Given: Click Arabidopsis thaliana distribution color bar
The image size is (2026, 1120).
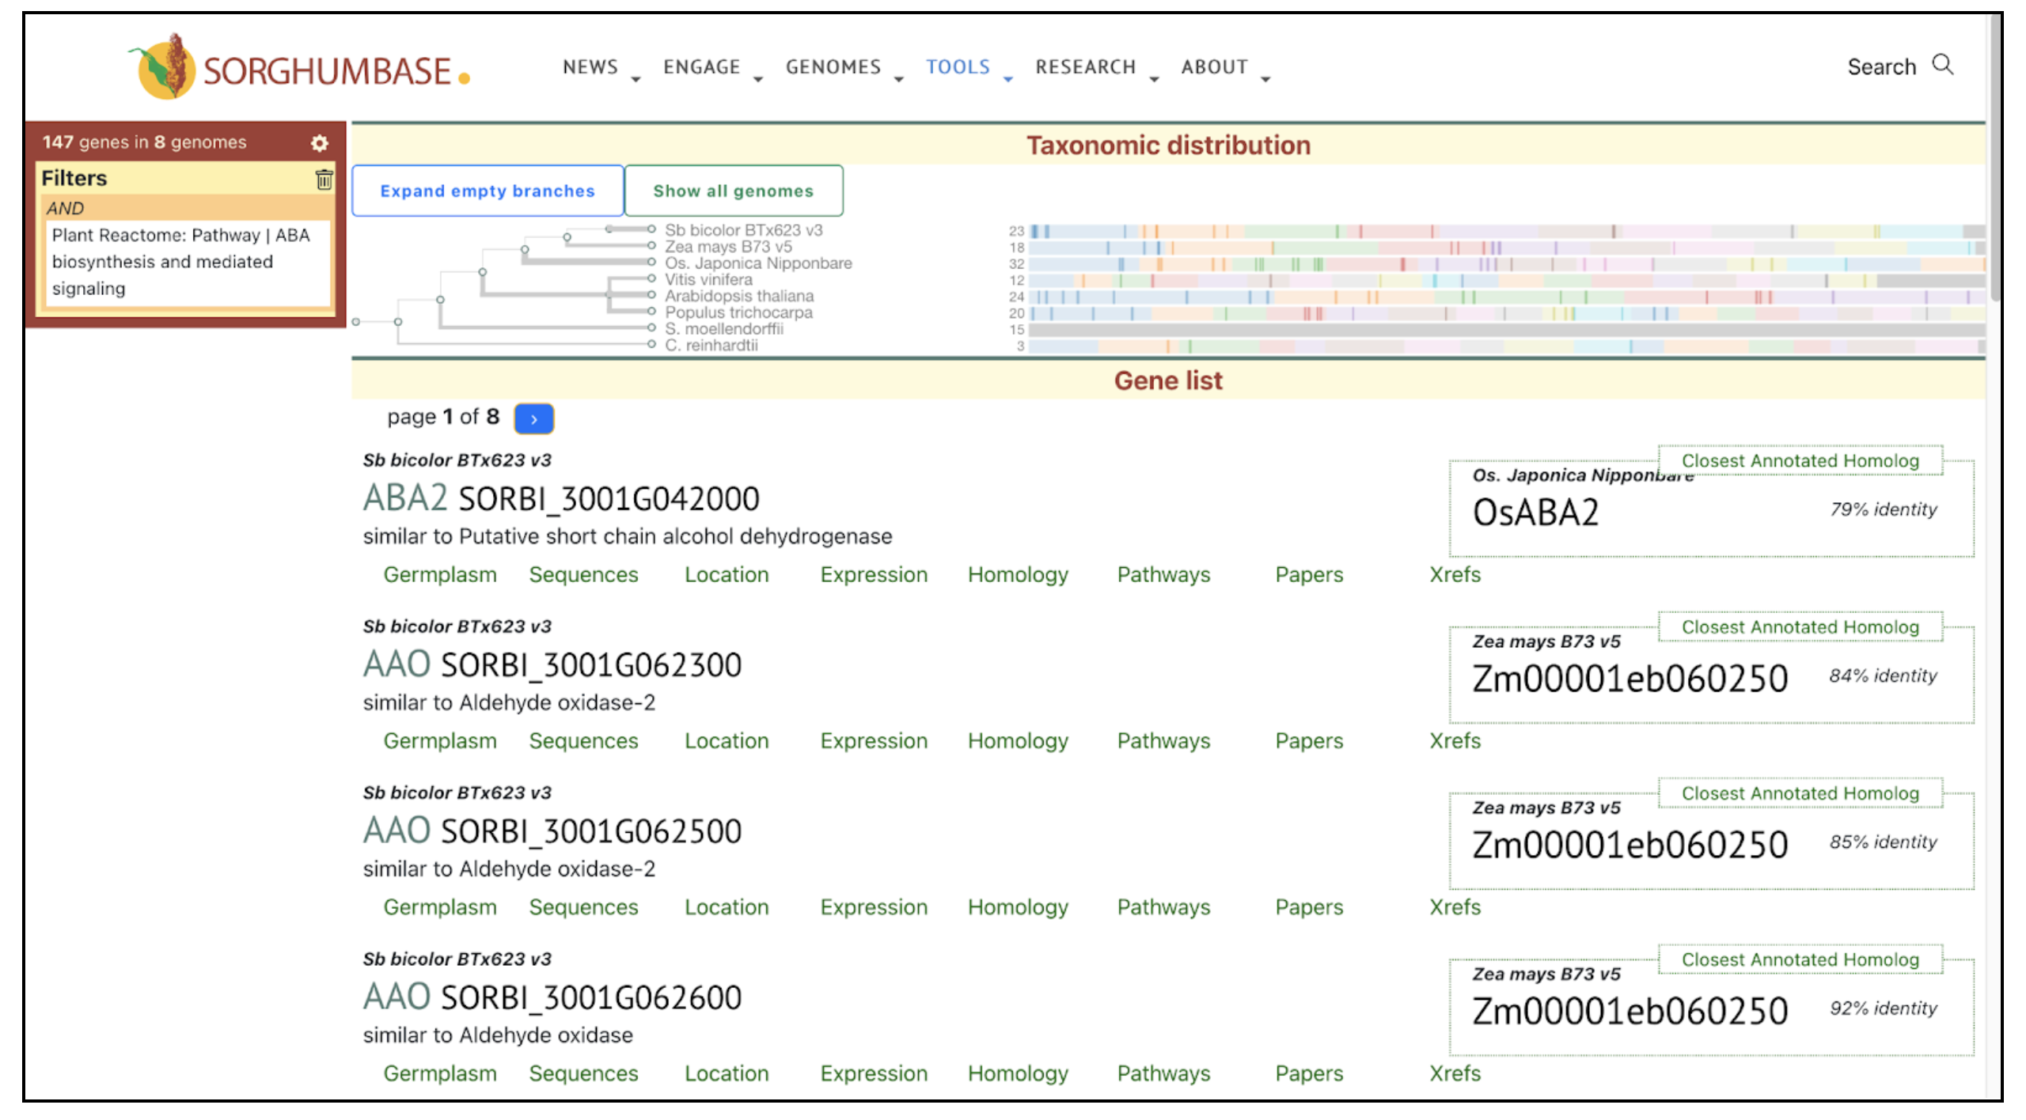Looking at the screenshot, I should pyautogui.click(x=1504, y=297).
